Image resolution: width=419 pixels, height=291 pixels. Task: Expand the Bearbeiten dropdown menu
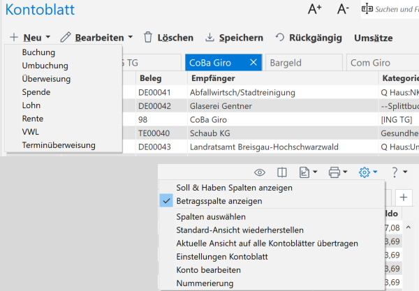tap(96, 37)
